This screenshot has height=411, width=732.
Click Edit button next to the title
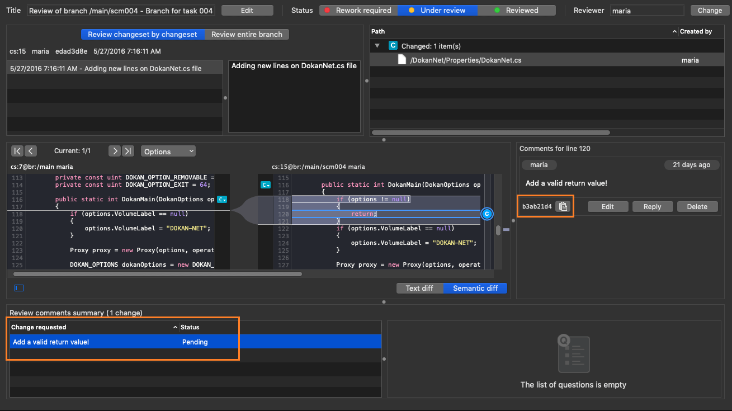[x=247, y=10]
